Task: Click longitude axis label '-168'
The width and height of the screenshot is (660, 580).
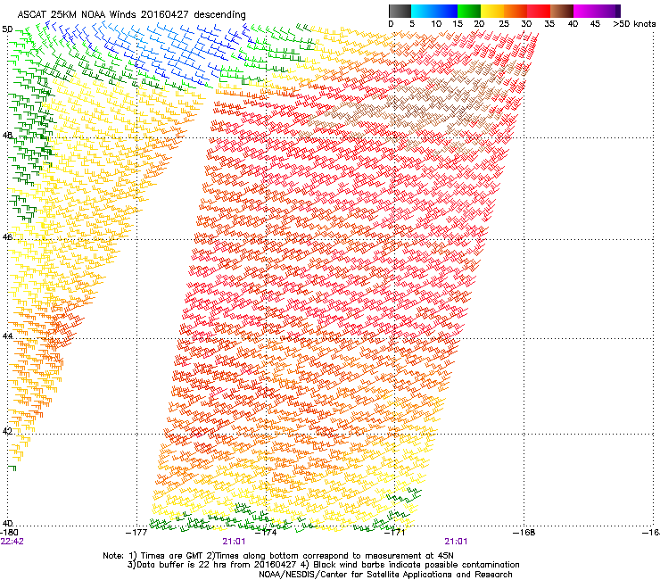Action: 524,533
